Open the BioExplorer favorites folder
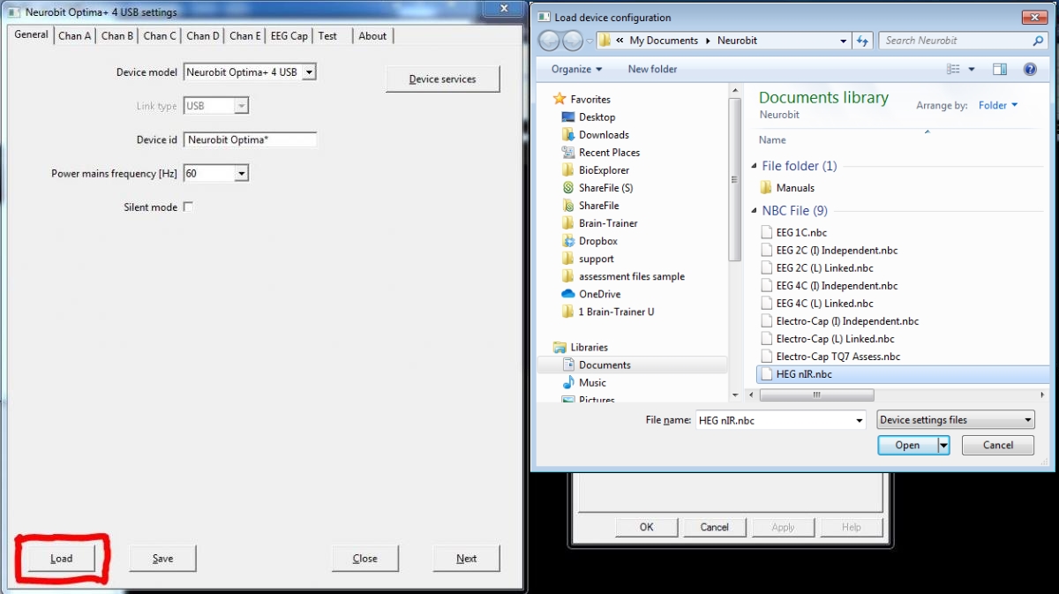 [604, 170]
